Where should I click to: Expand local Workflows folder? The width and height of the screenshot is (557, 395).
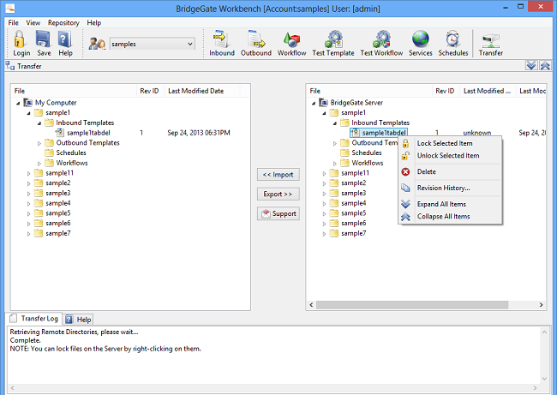pyautogui.click(x=39, y=164)
